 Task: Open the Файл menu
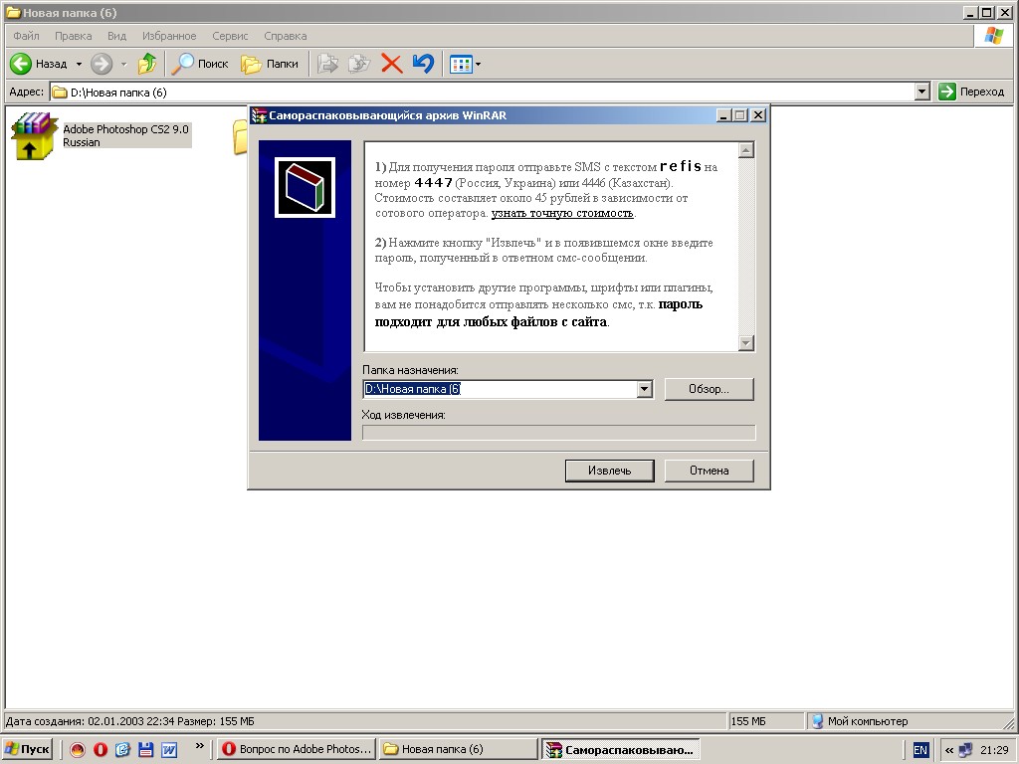pyautogui.click(x=26, y=36)
